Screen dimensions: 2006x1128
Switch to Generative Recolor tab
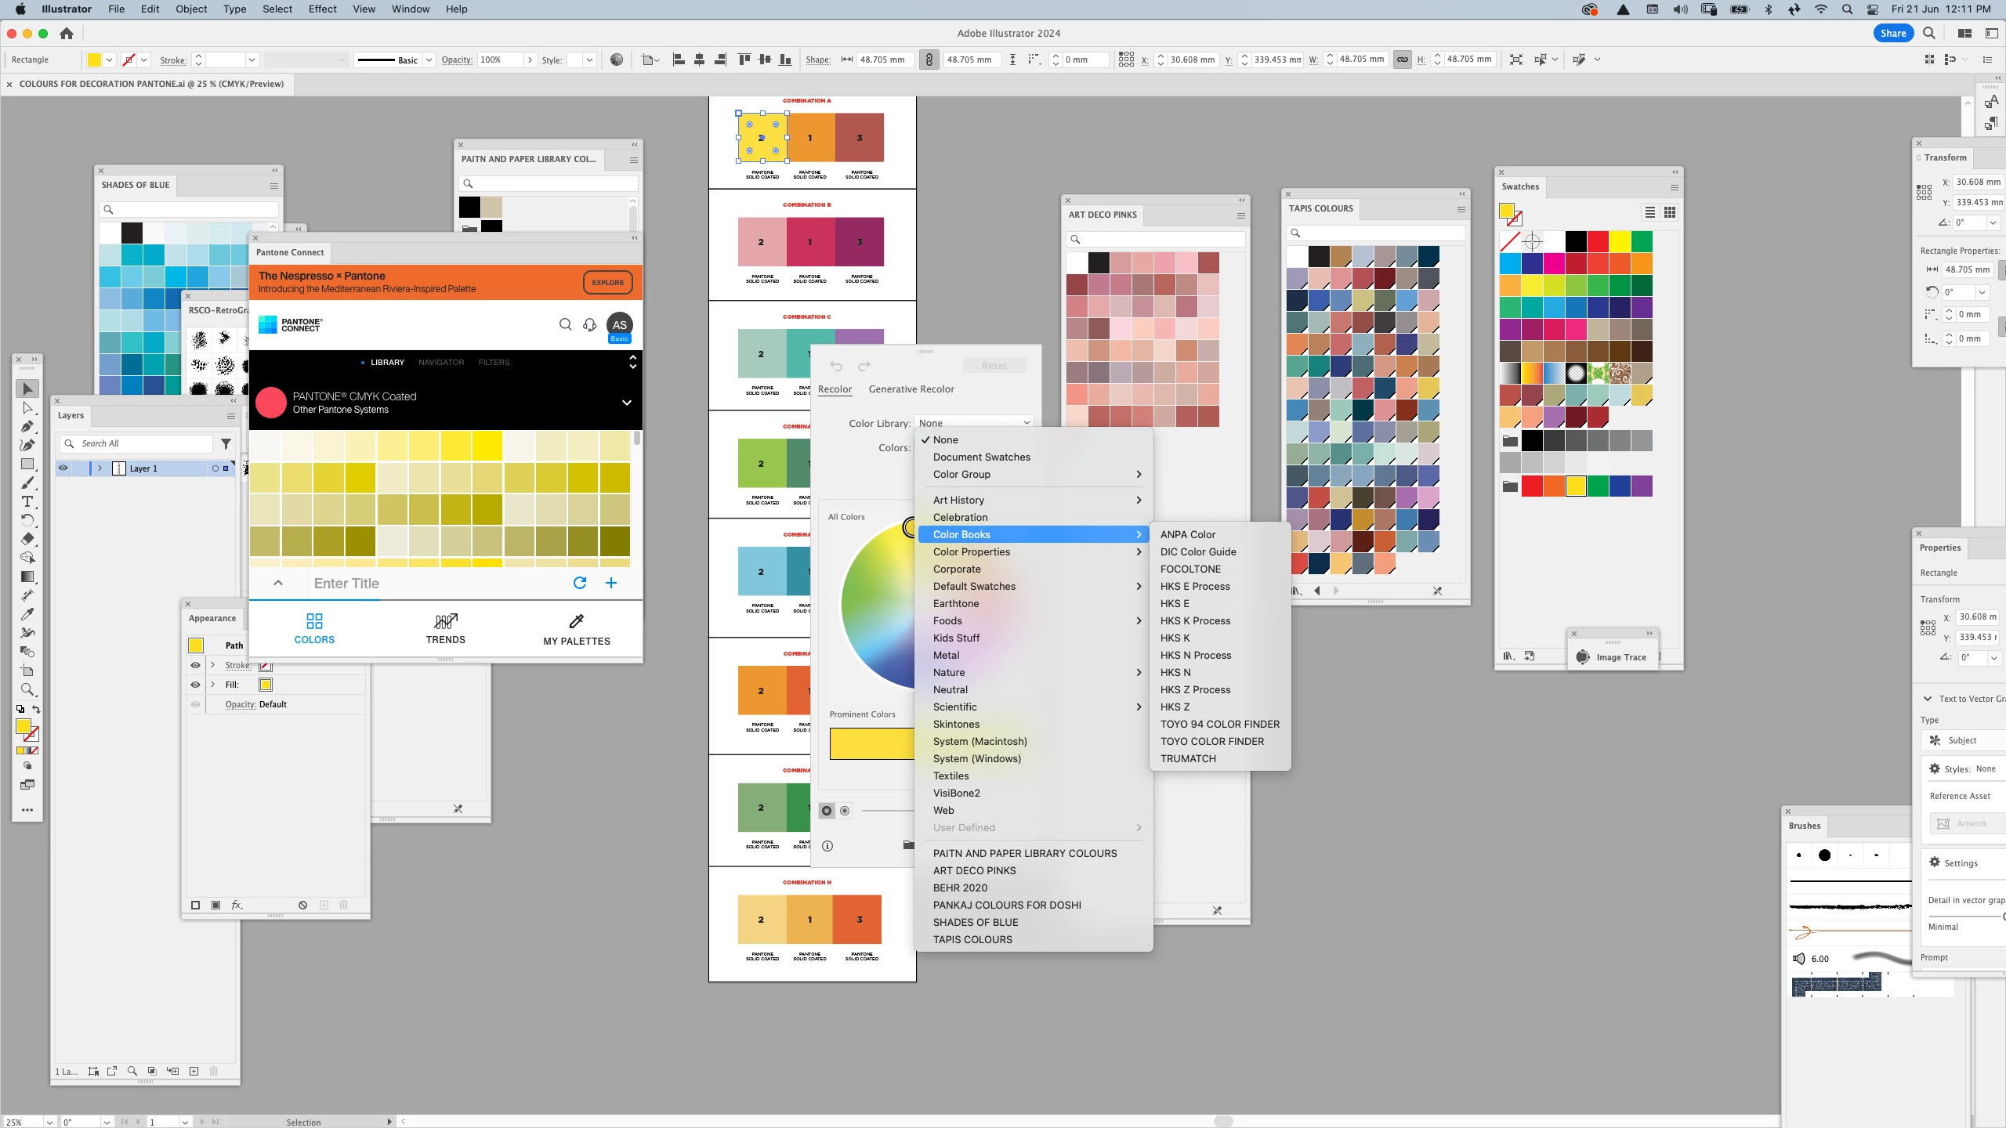click(x=911, y=389)
